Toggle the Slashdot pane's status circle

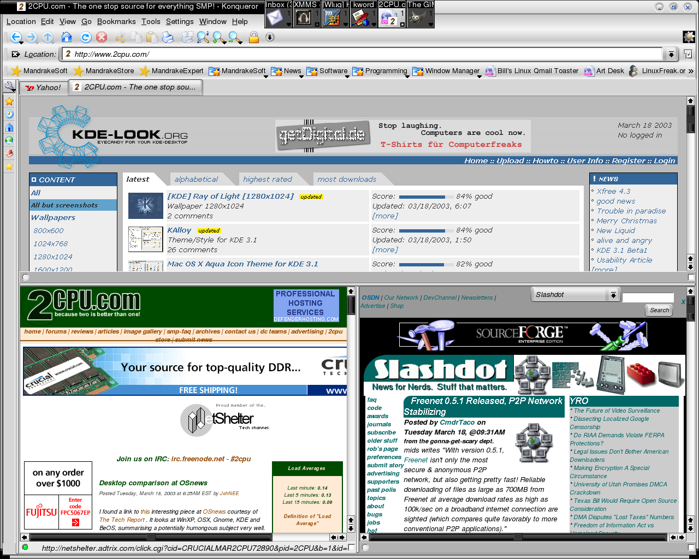pyautogui.click(x=365, y=548)
